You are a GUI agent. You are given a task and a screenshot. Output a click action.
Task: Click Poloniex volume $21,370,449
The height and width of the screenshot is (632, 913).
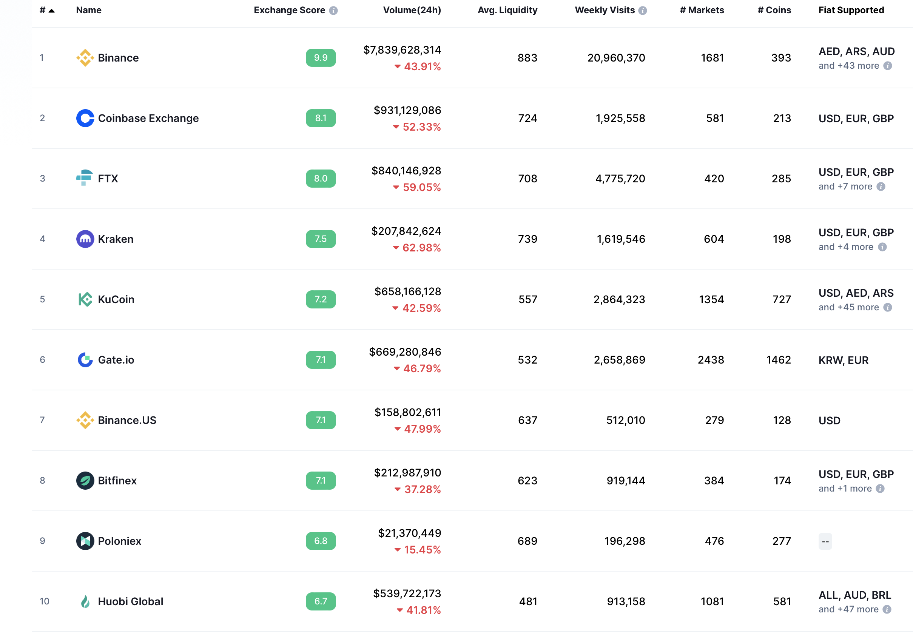coord(410,533)
